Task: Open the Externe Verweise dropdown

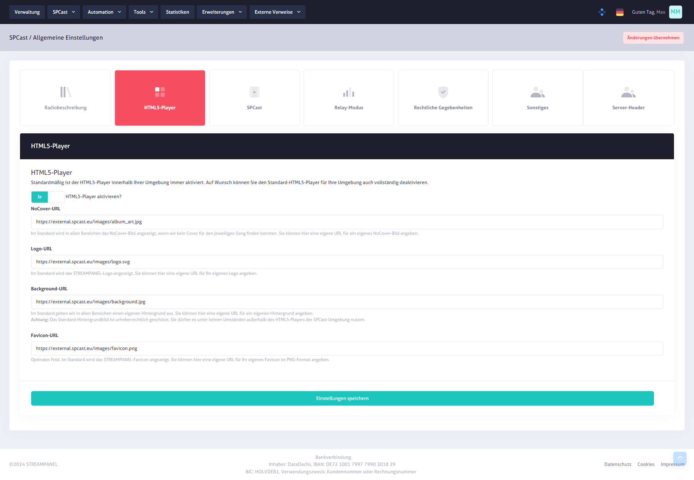Action: tap(277, 12)
